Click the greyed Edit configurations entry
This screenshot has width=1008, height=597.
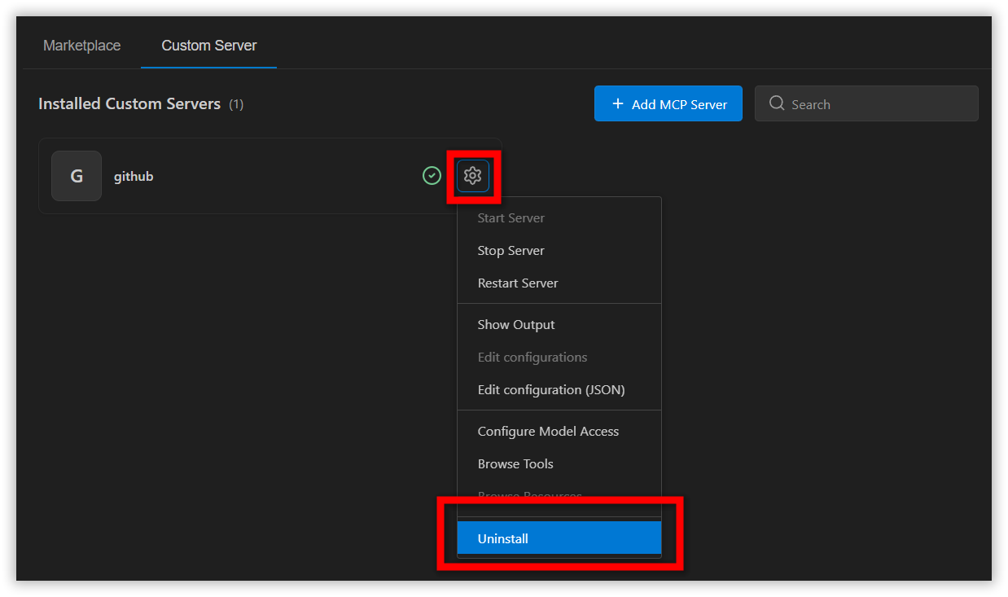(532, 358)
